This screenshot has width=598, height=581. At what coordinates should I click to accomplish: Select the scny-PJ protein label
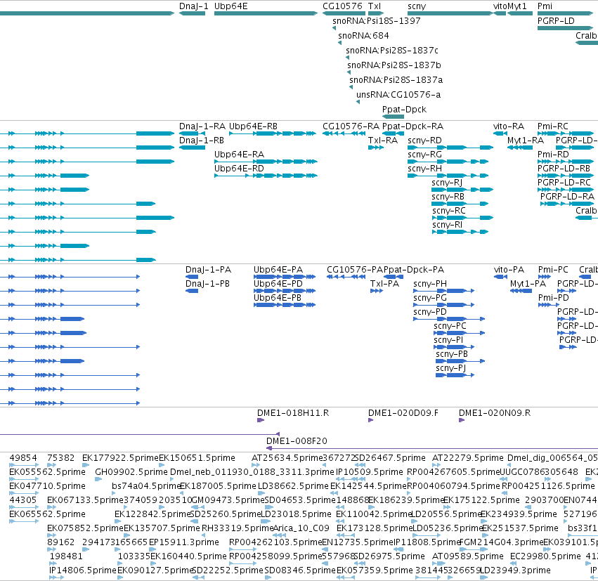(x=451, y=368)
